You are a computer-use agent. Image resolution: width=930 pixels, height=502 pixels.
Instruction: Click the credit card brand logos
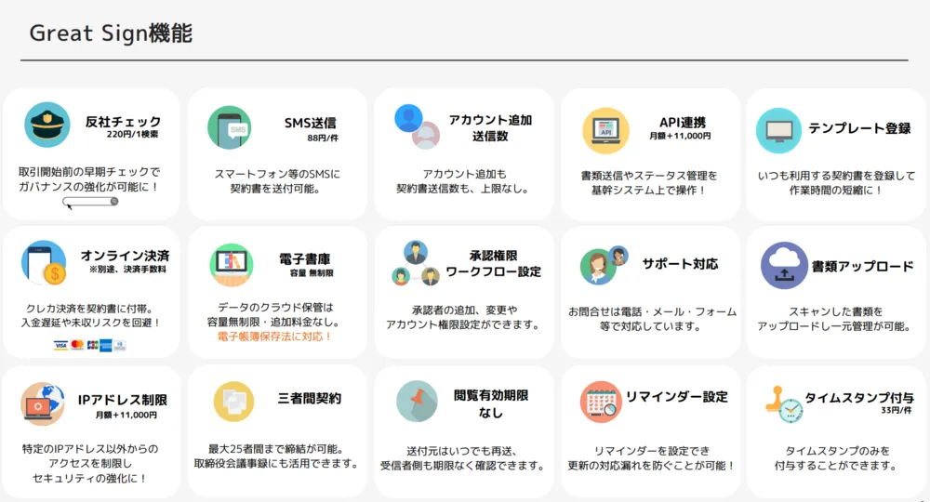(x=89, y=345)
